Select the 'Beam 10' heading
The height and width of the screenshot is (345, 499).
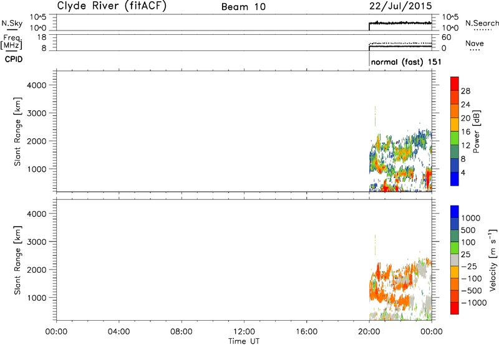243,7
